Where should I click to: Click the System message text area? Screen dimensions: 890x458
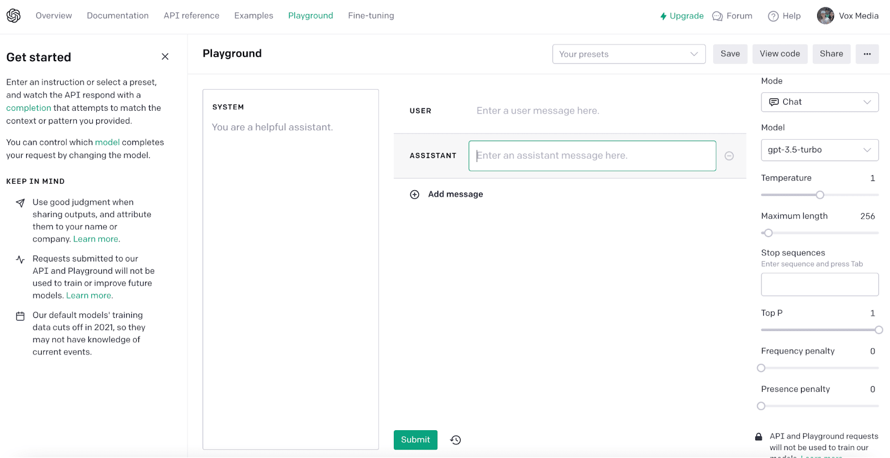290,269
